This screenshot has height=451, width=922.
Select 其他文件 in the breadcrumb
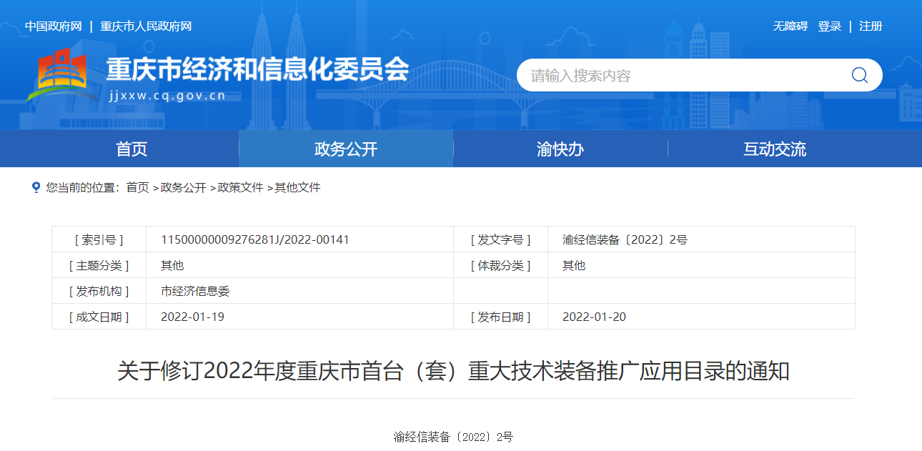point(298,187)
